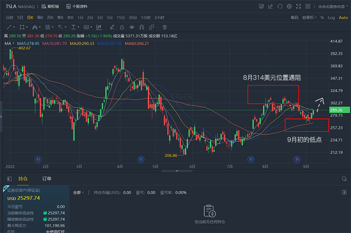The image size is (351, 233).
Task: Switch to the 持仓 positions tab
Action: coord(23,179)
